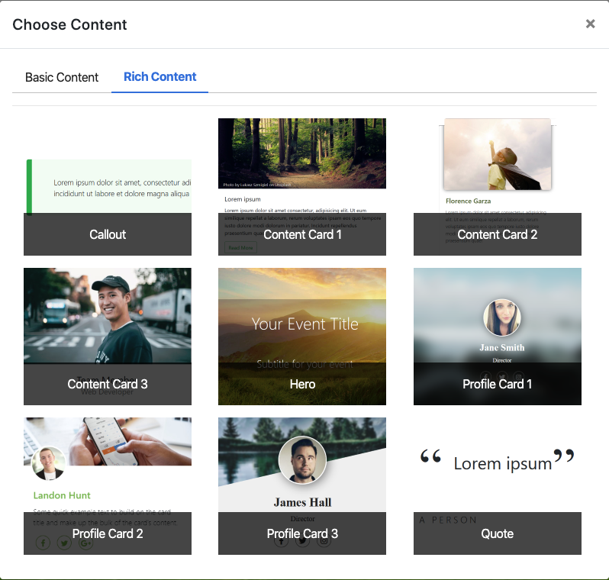Pick the Content Card 1 label
Viewport: 609px width, 580px height.
302,234
